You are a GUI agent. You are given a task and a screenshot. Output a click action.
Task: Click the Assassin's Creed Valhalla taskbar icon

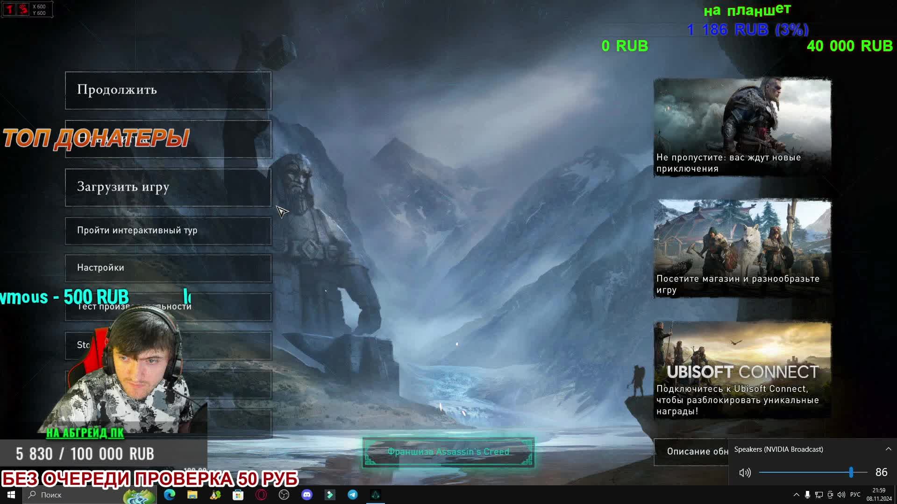click(x=376, y=495)
